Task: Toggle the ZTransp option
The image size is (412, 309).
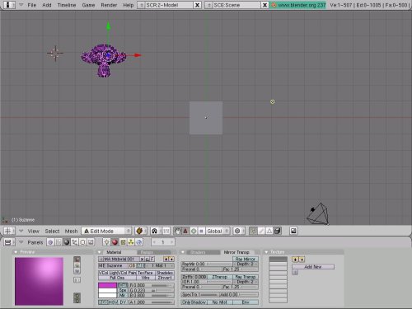Action: 219,277
